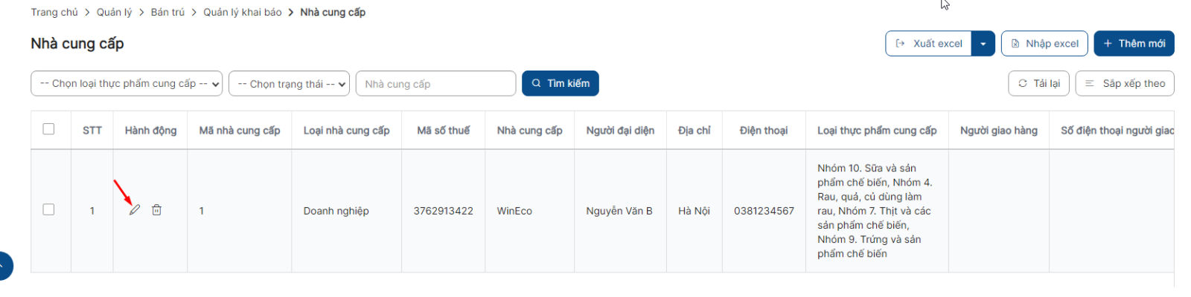This screenshot has height=297, width=1191.
Task: Click the blue floating button at left edge
Action: [x=4, y=266]
